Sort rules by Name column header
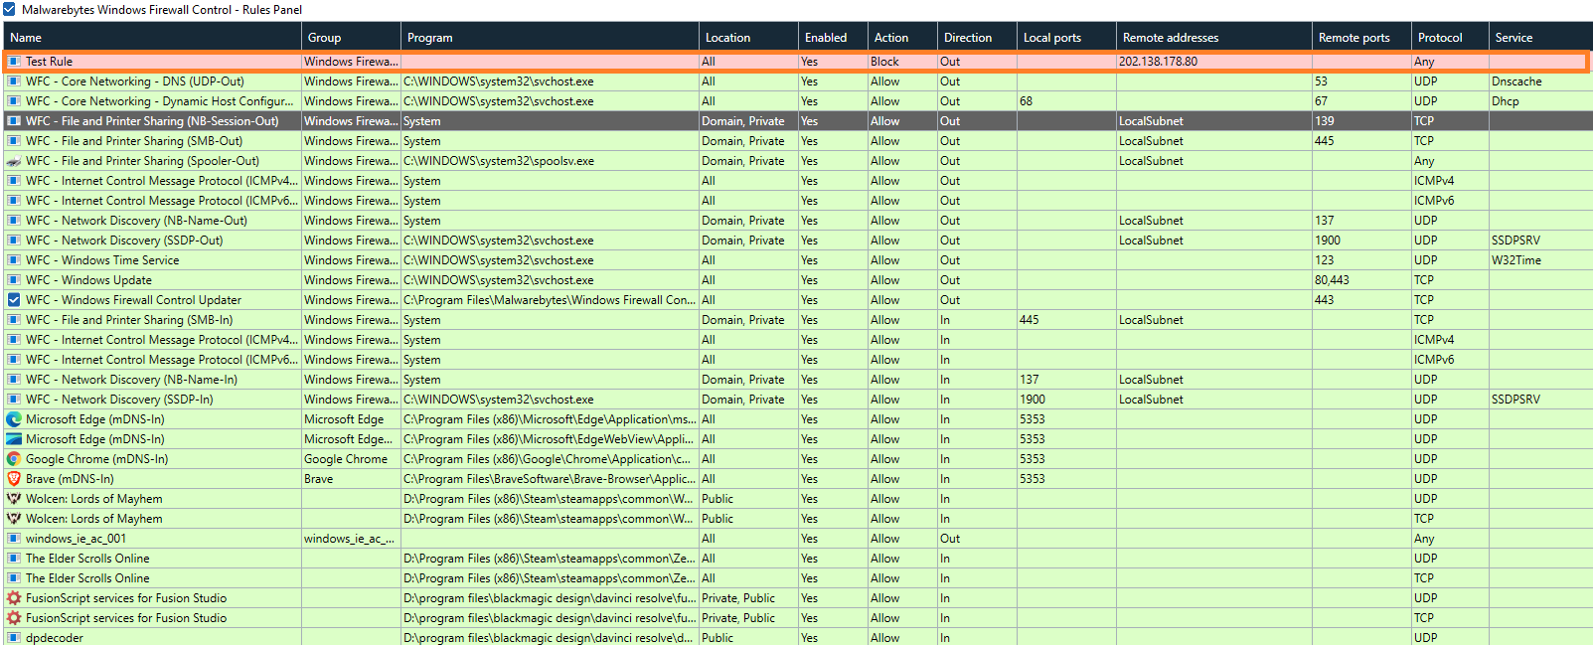 click(26, 38)
